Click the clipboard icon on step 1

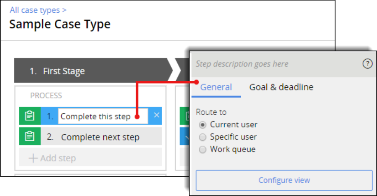[30, 116]
